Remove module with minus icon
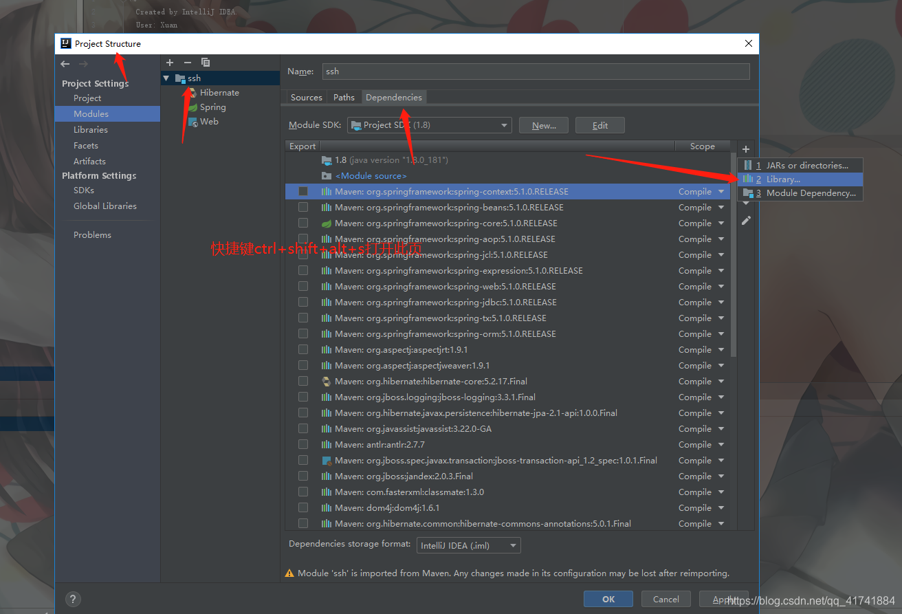 187,63
